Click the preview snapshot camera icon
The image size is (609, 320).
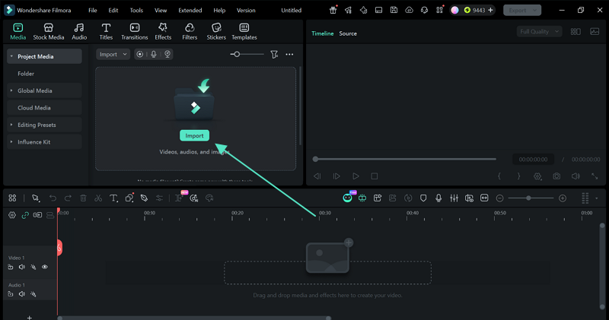pyautogui.click(x=556, y=176)
